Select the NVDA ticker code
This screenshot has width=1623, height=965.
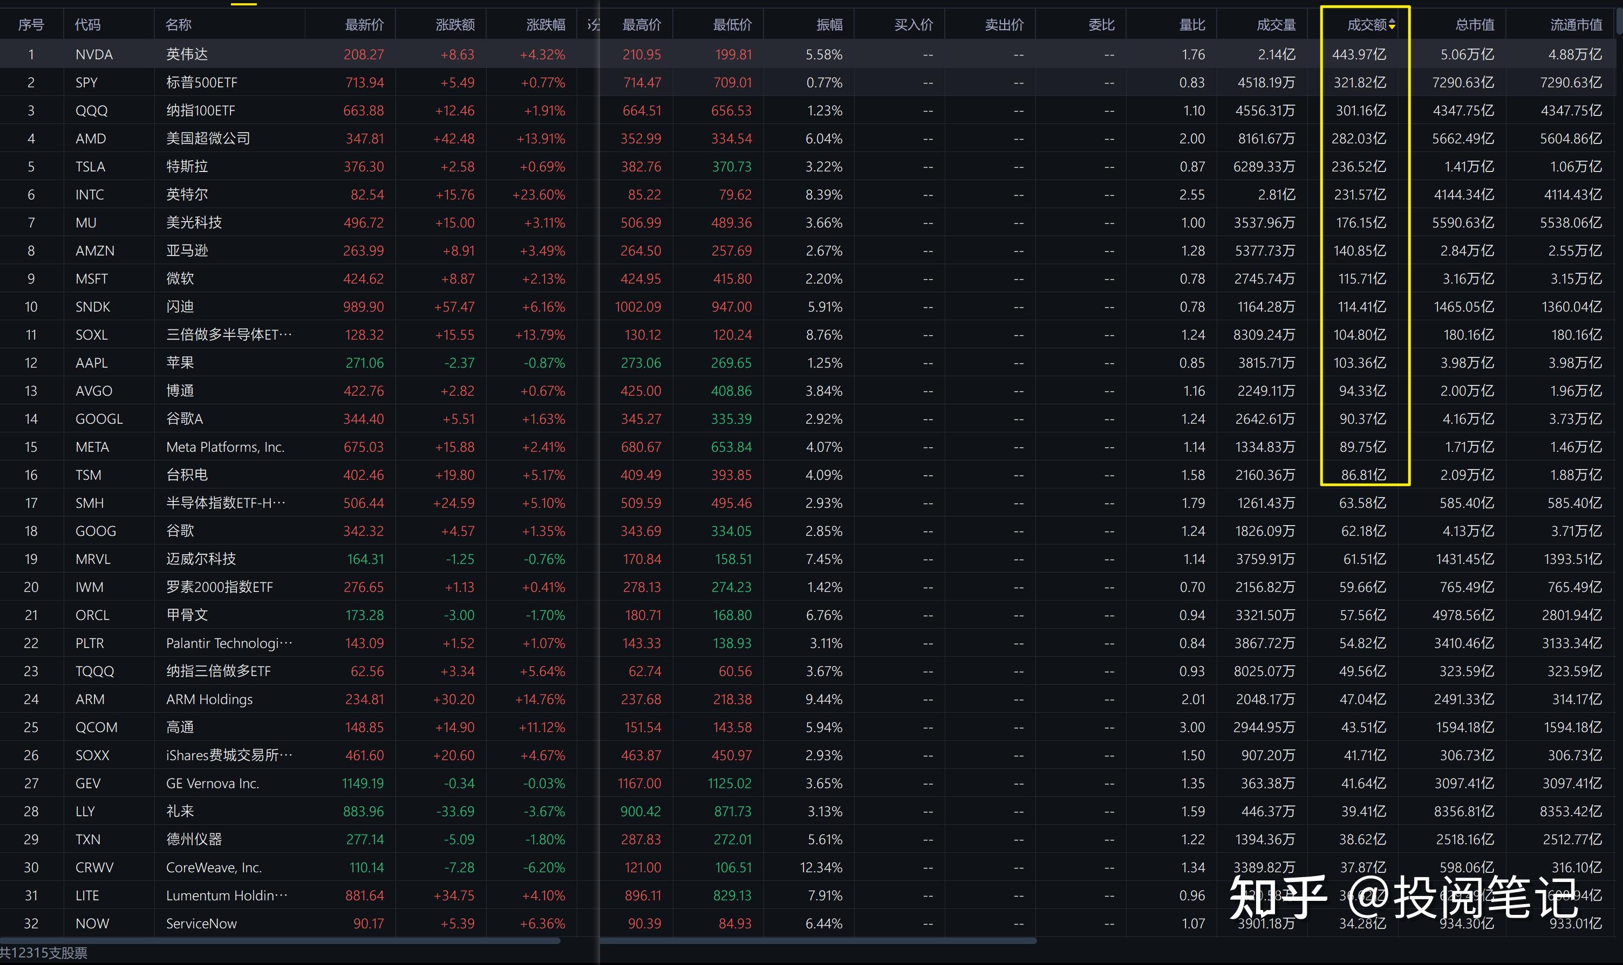click(94, 54)
